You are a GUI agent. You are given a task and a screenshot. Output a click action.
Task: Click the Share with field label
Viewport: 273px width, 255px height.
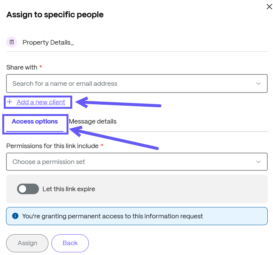click(x=22, y=67)
